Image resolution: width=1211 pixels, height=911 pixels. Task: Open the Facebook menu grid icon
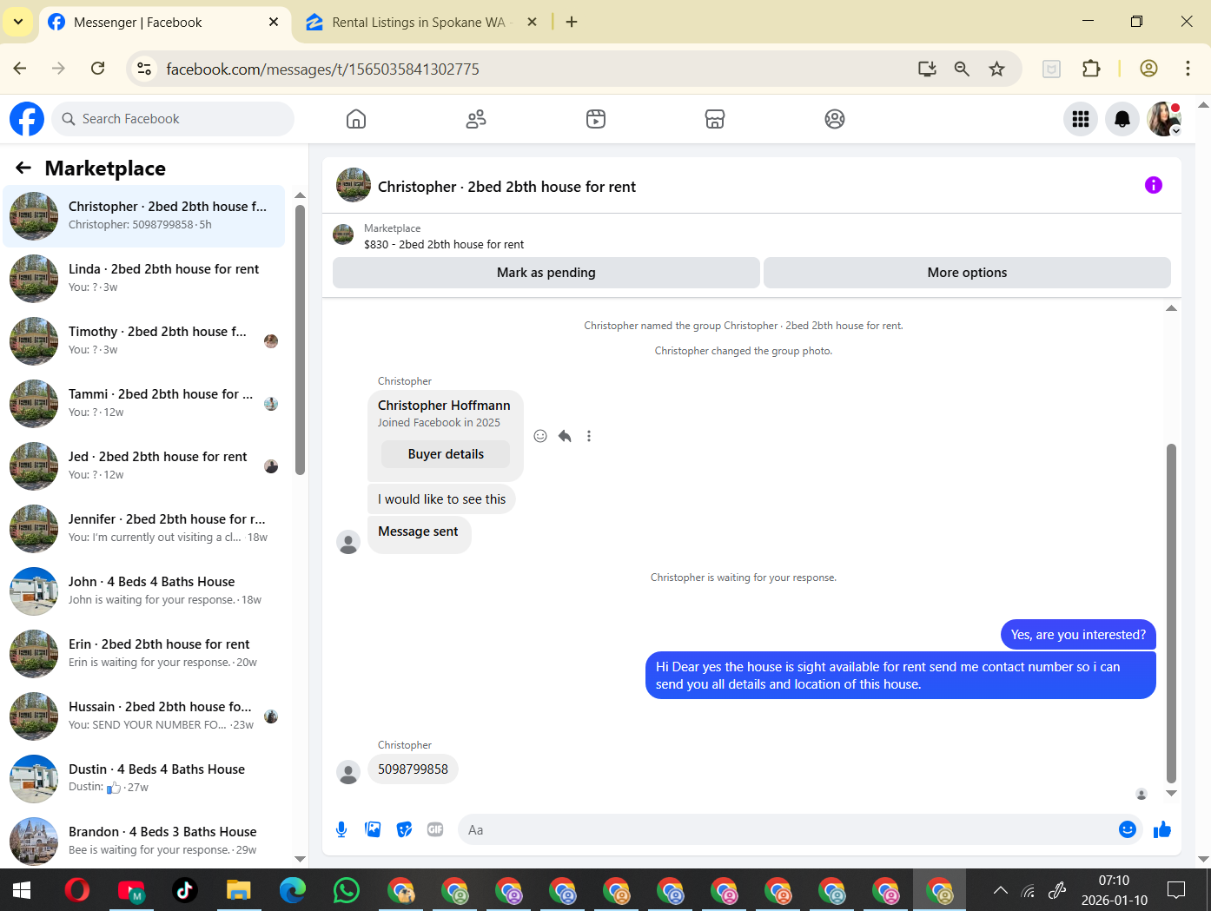pos(1081,119)
